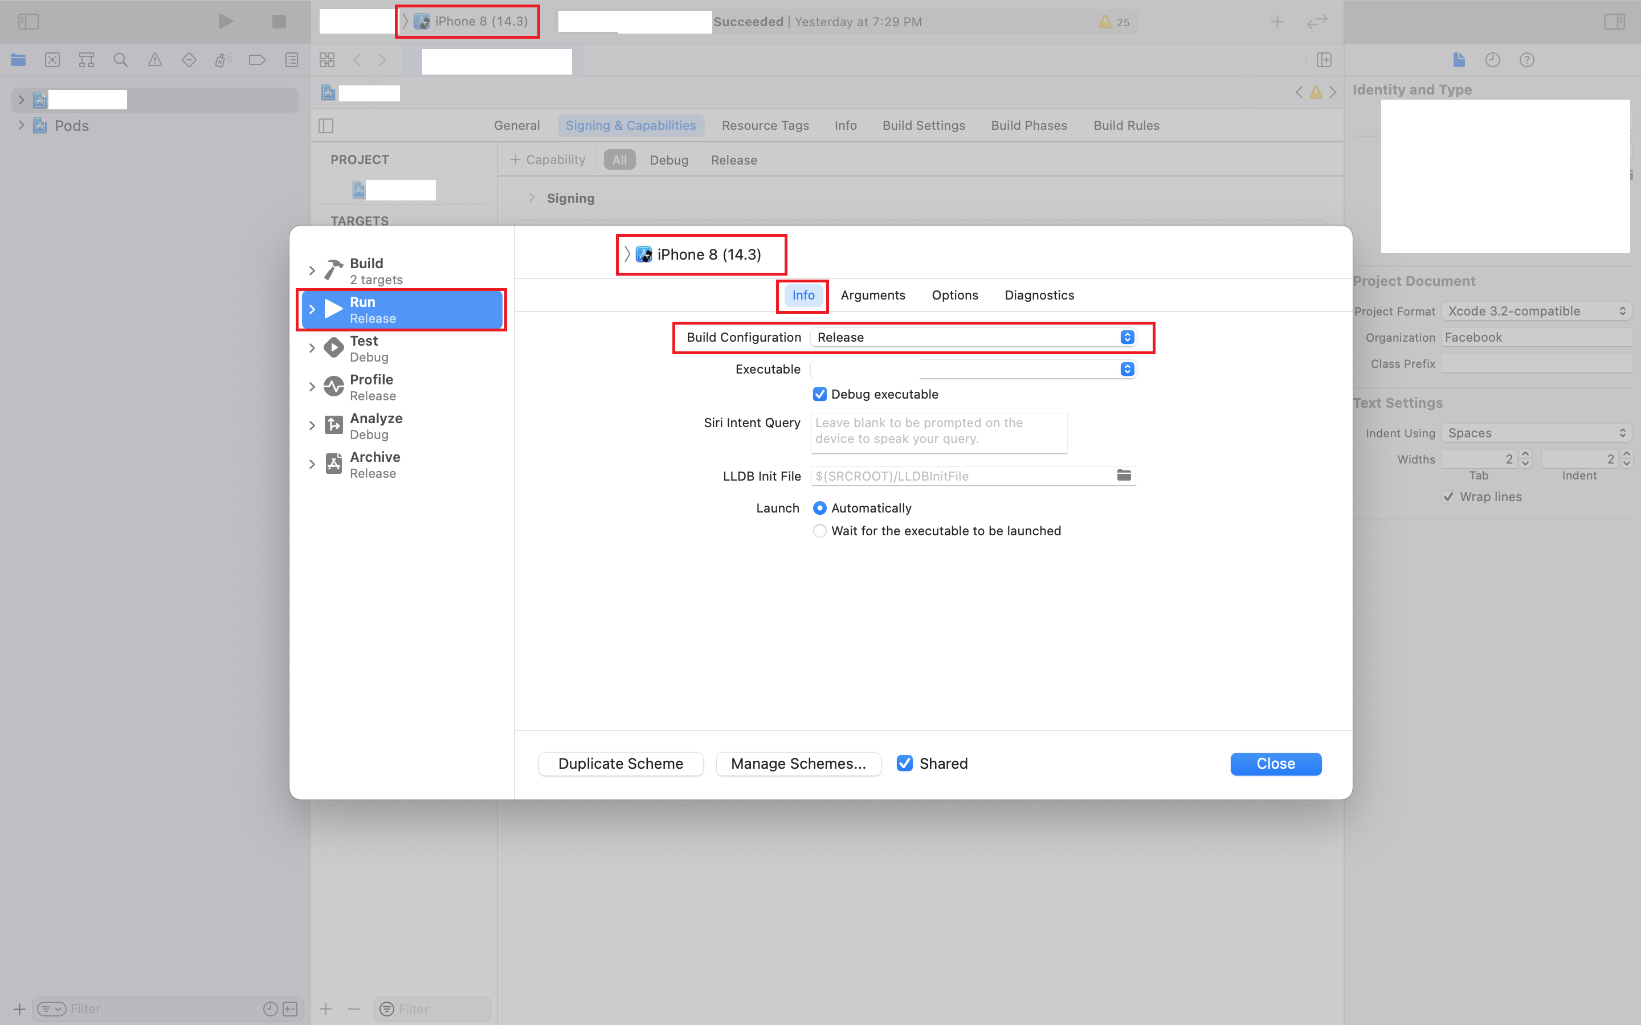This screenshot has height=1025, width=1641.
Task: Click the Tab width stepper
Action: pyautogui.click(x=1526, y=459)
